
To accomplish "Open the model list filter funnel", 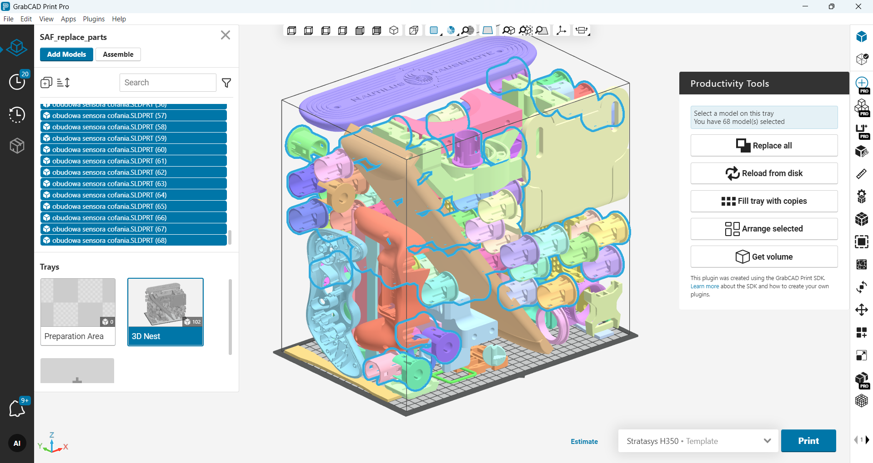I will [226, 83].
